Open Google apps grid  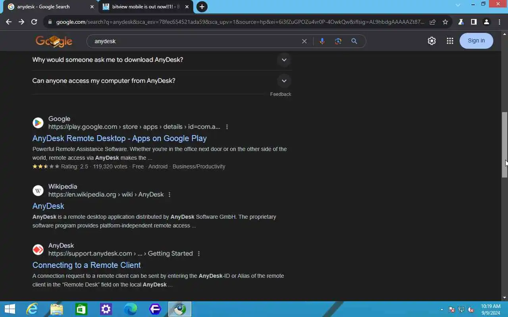tap(450, 41)
